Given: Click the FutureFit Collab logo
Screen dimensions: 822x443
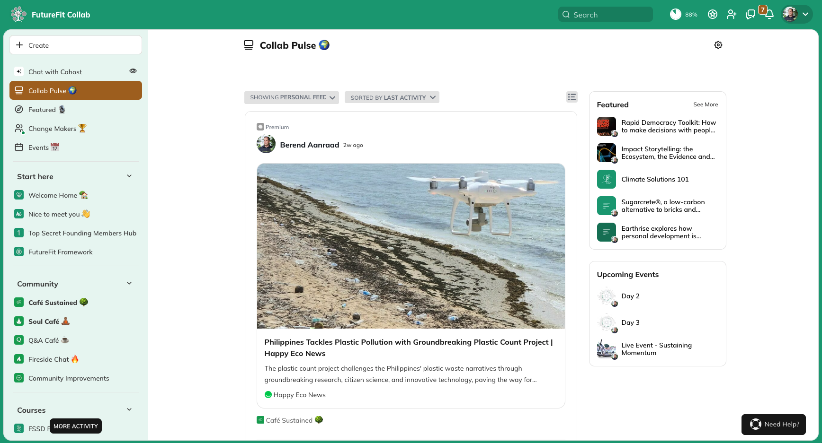Looking at the screenshot, I should tap(51, 15).
